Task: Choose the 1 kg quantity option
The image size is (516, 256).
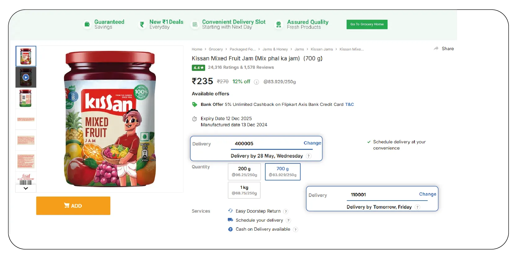Action: pos(244,190)
